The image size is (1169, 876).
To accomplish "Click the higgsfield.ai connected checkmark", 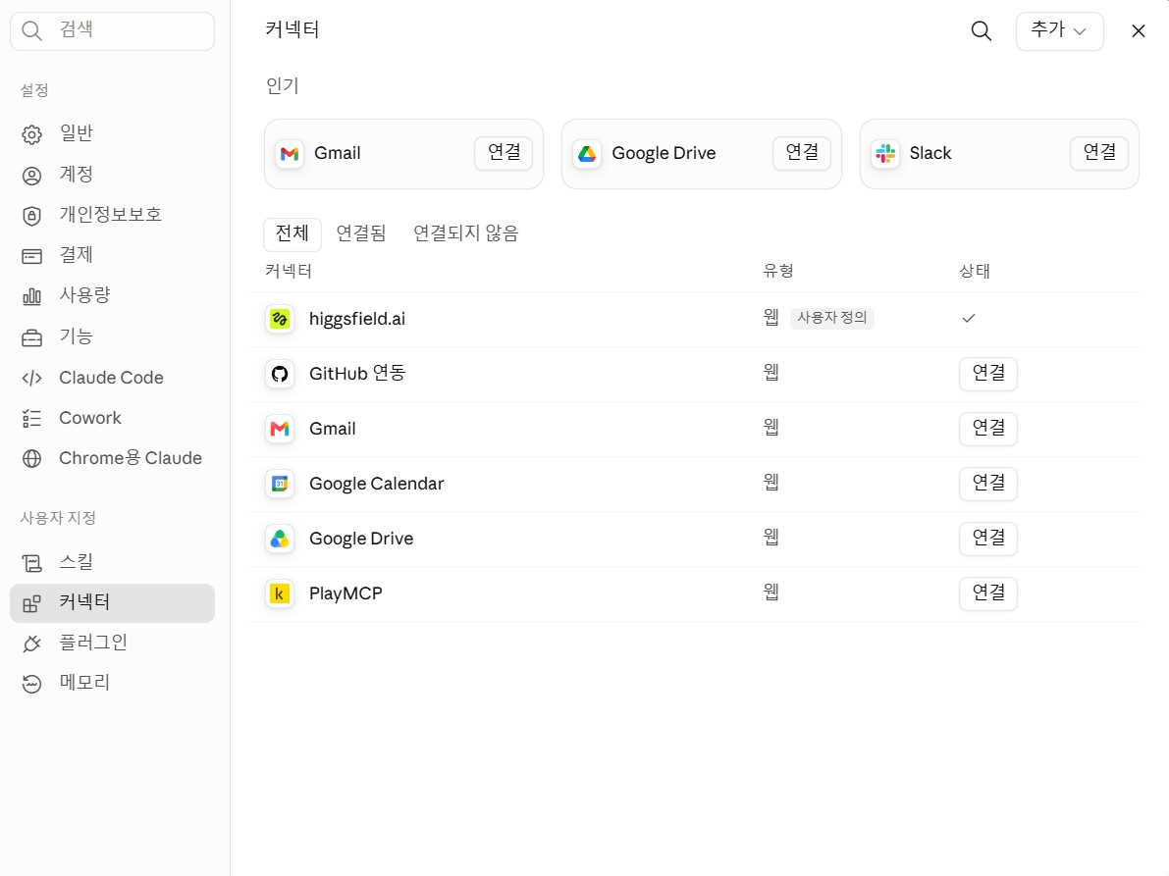I will point(969,319).
